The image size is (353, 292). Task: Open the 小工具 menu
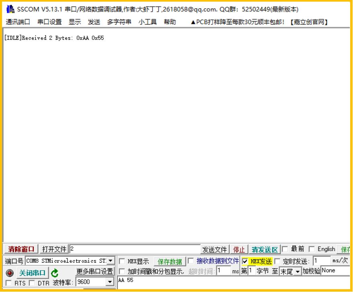coord(148,22)
